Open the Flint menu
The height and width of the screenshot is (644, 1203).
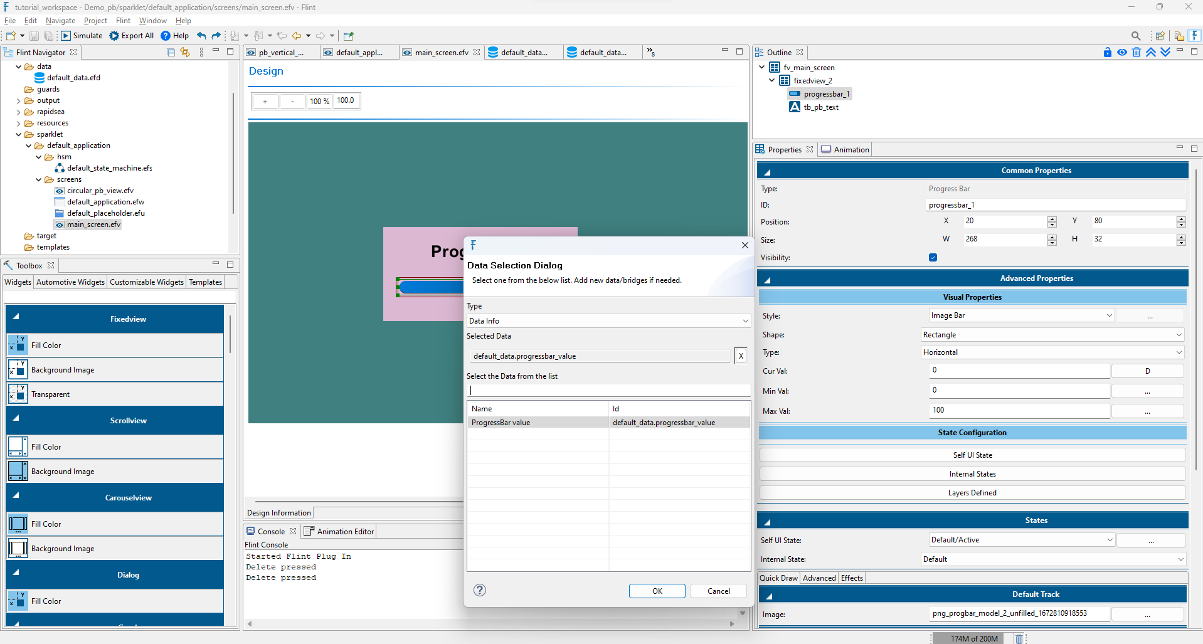coord(123,21)
